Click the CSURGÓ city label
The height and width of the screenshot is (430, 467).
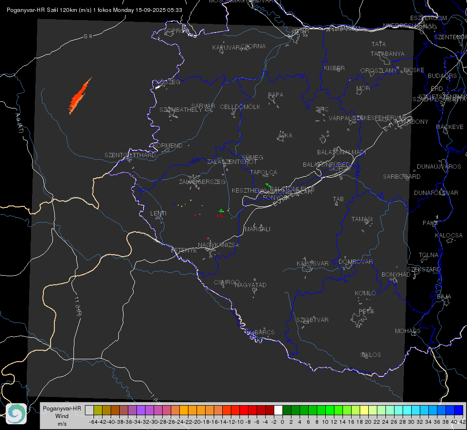coord(227,282)
